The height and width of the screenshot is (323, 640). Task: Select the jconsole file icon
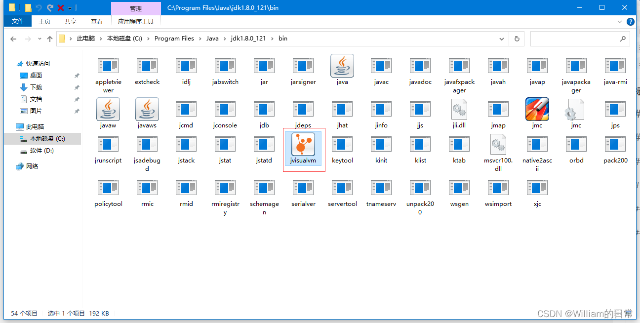pyautogui.click(x=225, y=109)
